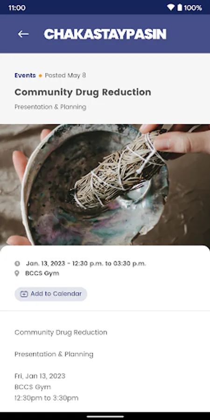Tap the Jan. 13, 2023 date and time
This screenshot has width=210, height=420.
86,264
